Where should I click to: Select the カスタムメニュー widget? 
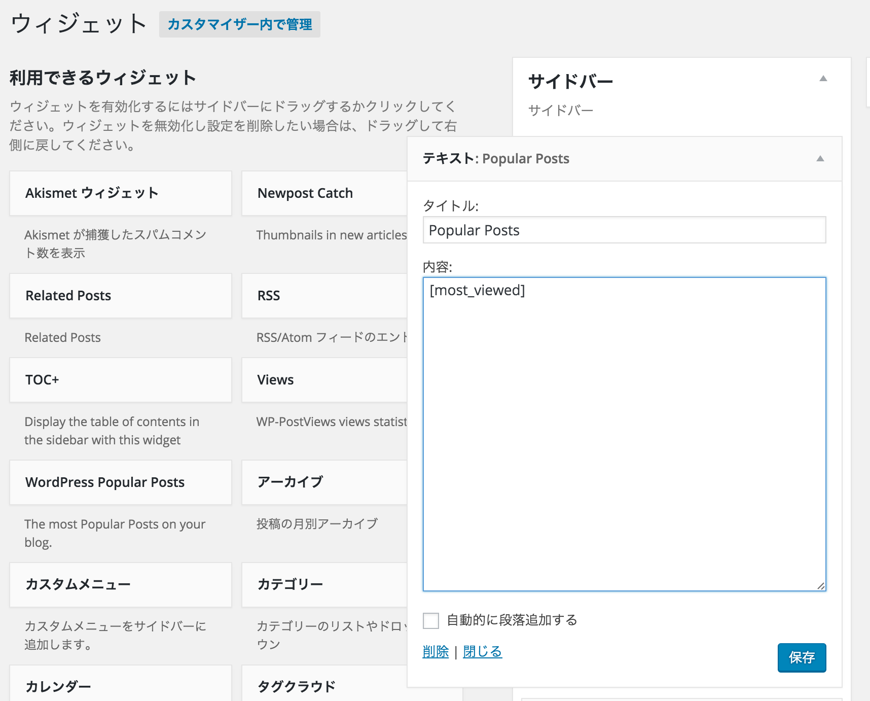[x=120, y=584]
